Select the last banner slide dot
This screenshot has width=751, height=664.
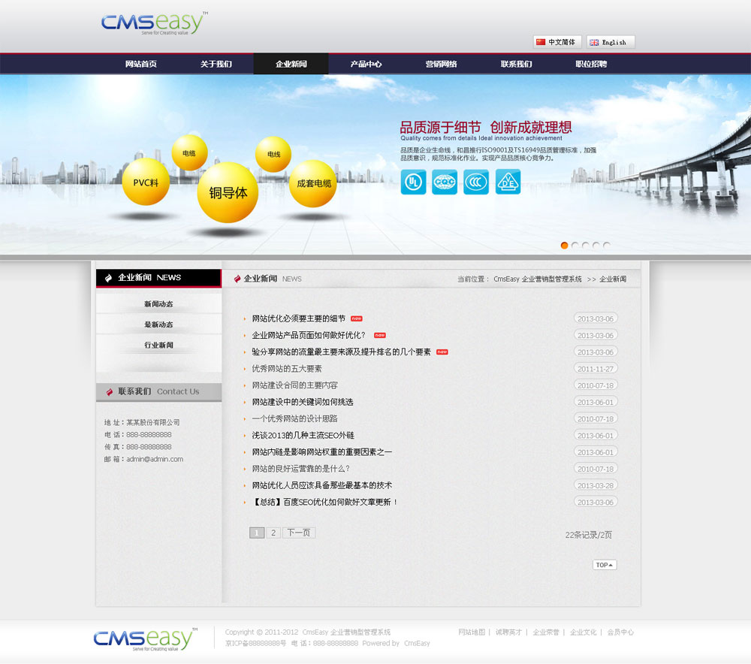point(607,246)
